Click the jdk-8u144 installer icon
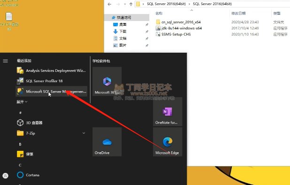 [158, 28]
